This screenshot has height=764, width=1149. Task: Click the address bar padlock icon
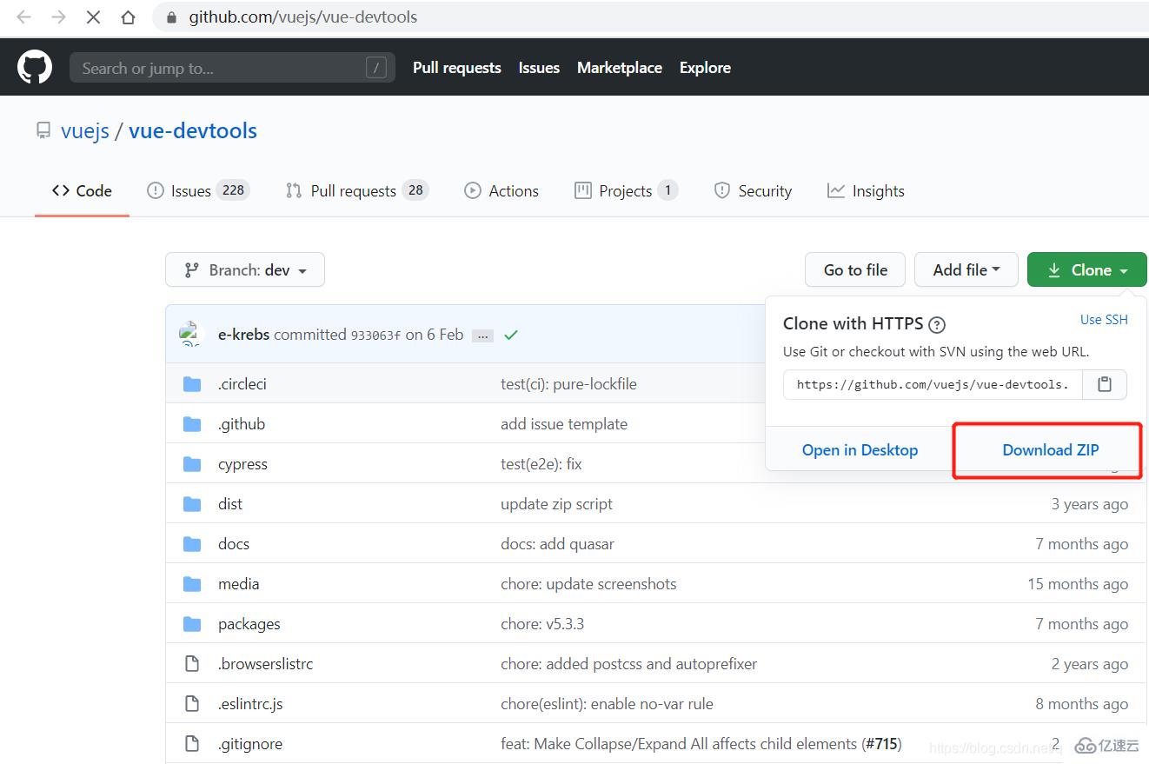(172, 17)
